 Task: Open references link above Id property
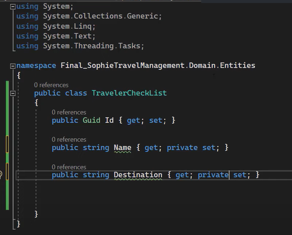point(69,112)
